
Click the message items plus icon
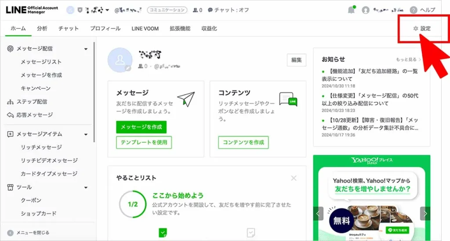[x=11, y=134]
